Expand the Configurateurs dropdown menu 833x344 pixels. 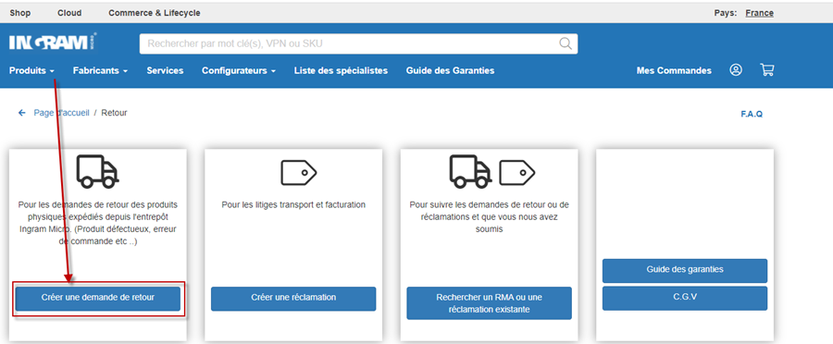239,70
